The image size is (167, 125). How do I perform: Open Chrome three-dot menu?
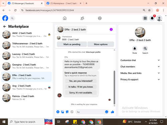(x=163, y=10)
